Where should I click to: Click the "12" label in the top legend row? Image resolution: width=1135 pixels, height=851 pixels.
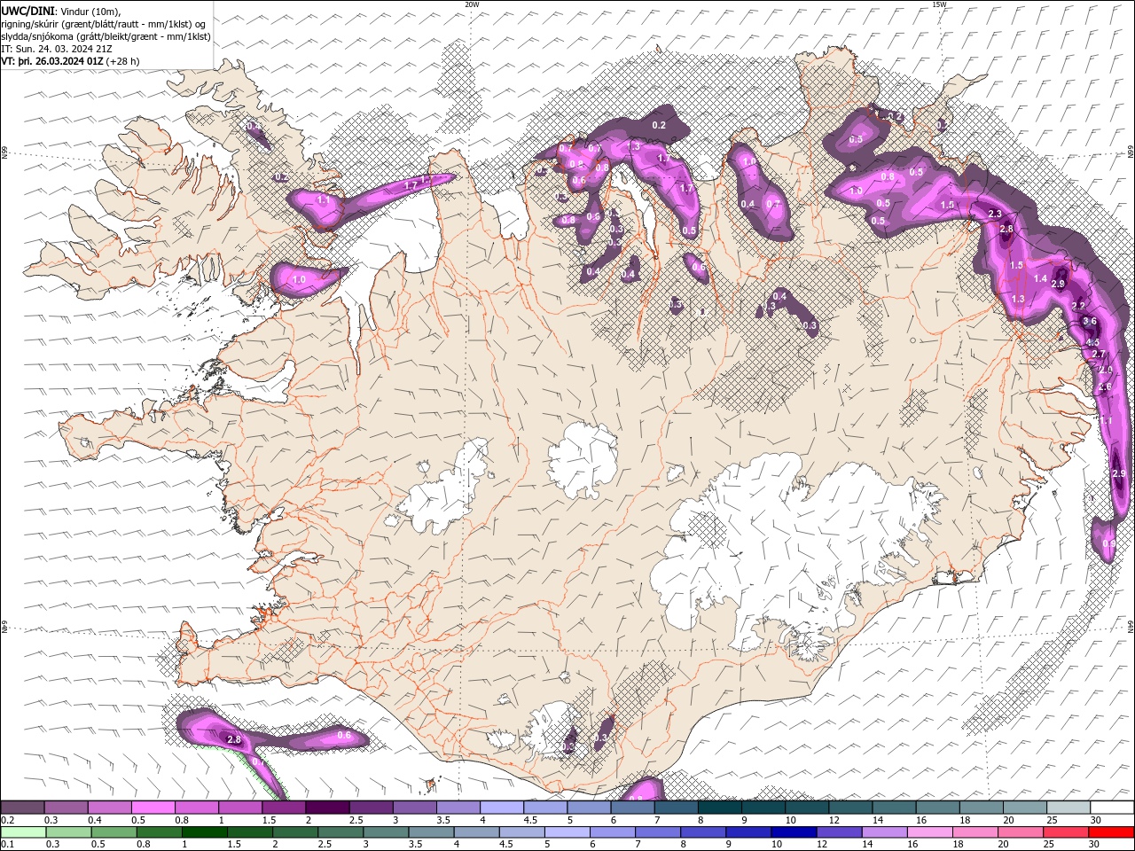[834, 820]
